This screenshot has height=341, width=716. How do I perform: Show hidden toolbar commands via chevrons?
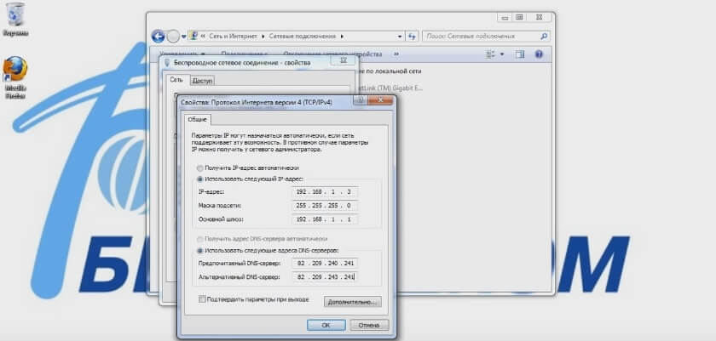tap(396, 54)
